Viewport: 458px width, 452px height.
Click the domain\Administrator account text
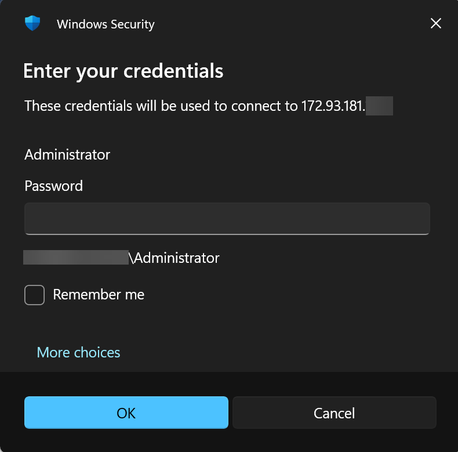177,258
